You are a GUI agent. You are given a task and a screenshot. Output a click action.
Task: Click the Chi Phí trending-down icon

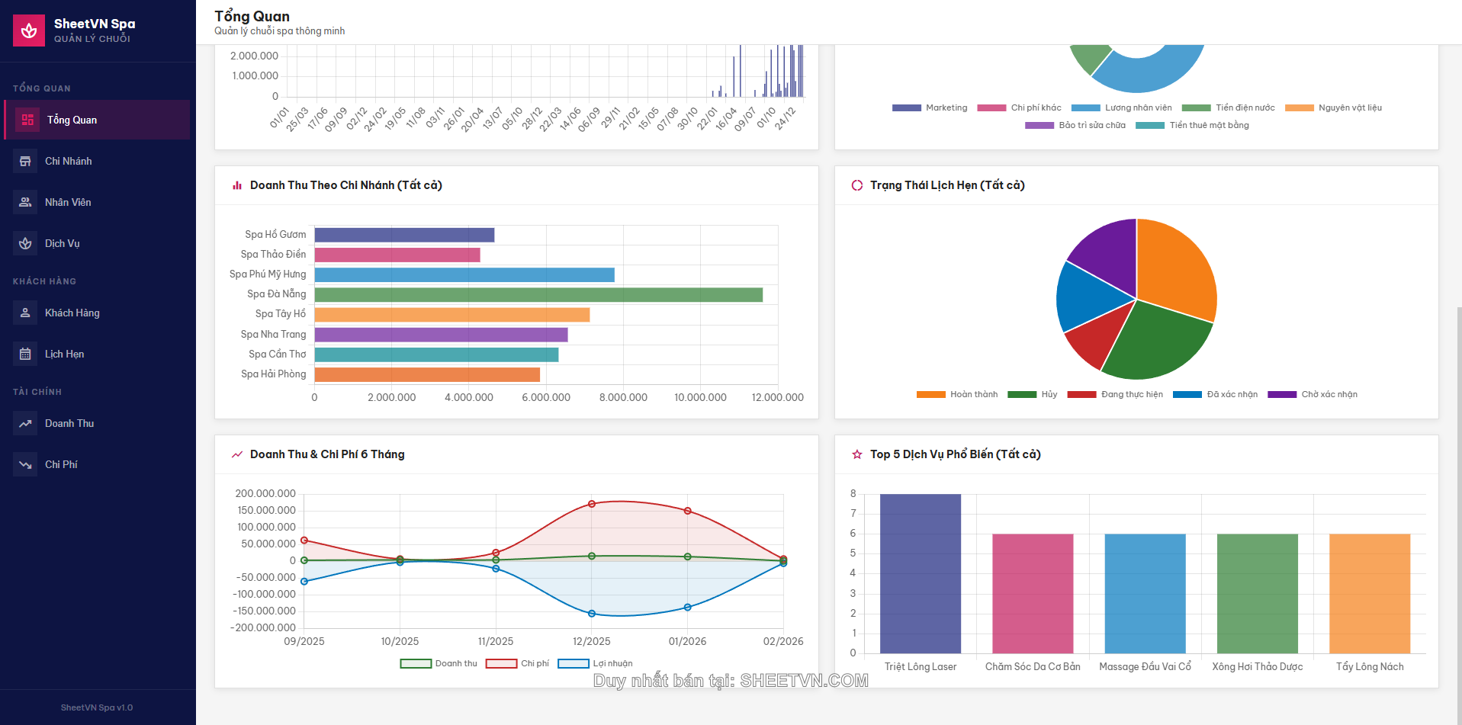click(25, 464)
